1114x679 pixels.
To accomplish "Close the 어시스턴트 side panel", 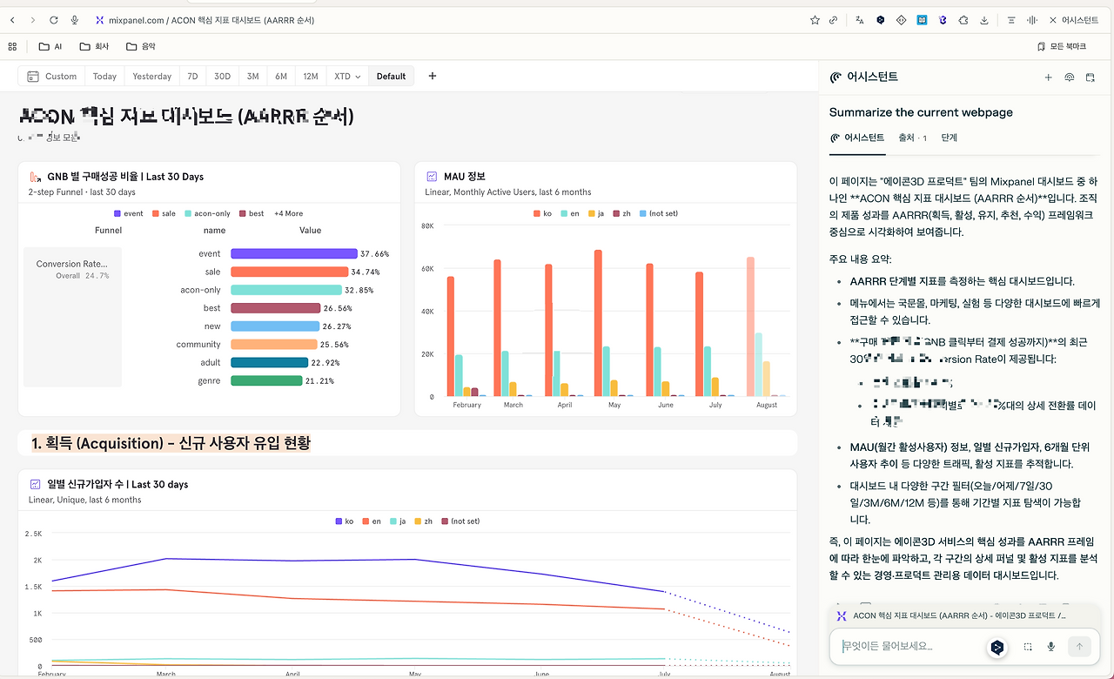I will pos(1053,20).
